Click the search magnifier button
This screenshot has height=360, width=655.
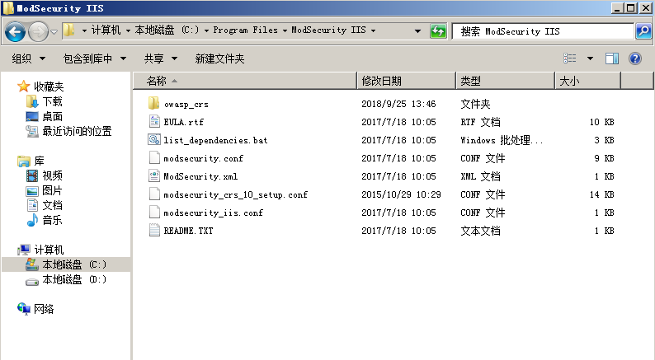643,31
